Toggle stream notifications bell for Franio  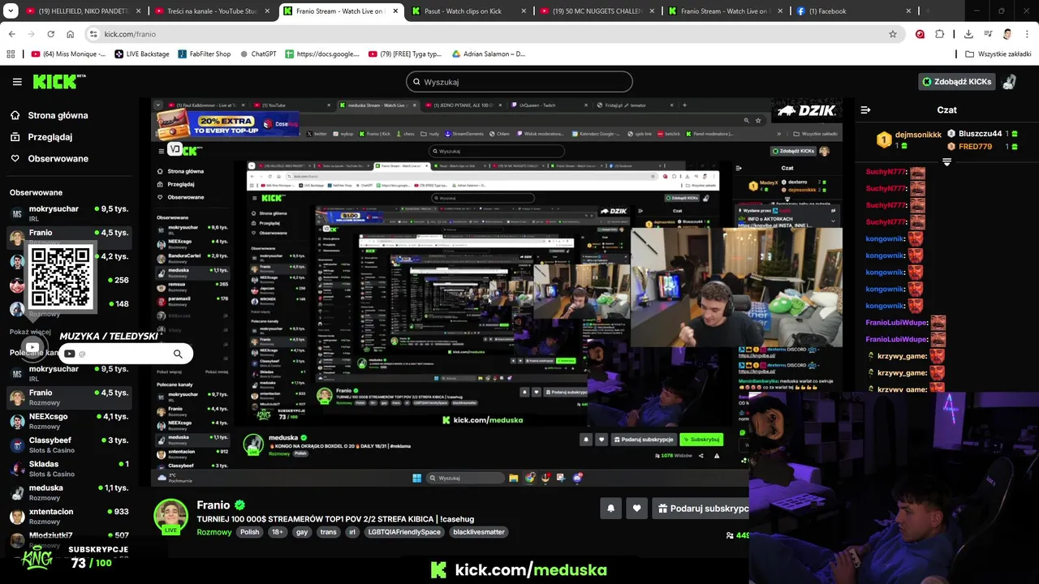pyautogui.click(x=610, y=509)
